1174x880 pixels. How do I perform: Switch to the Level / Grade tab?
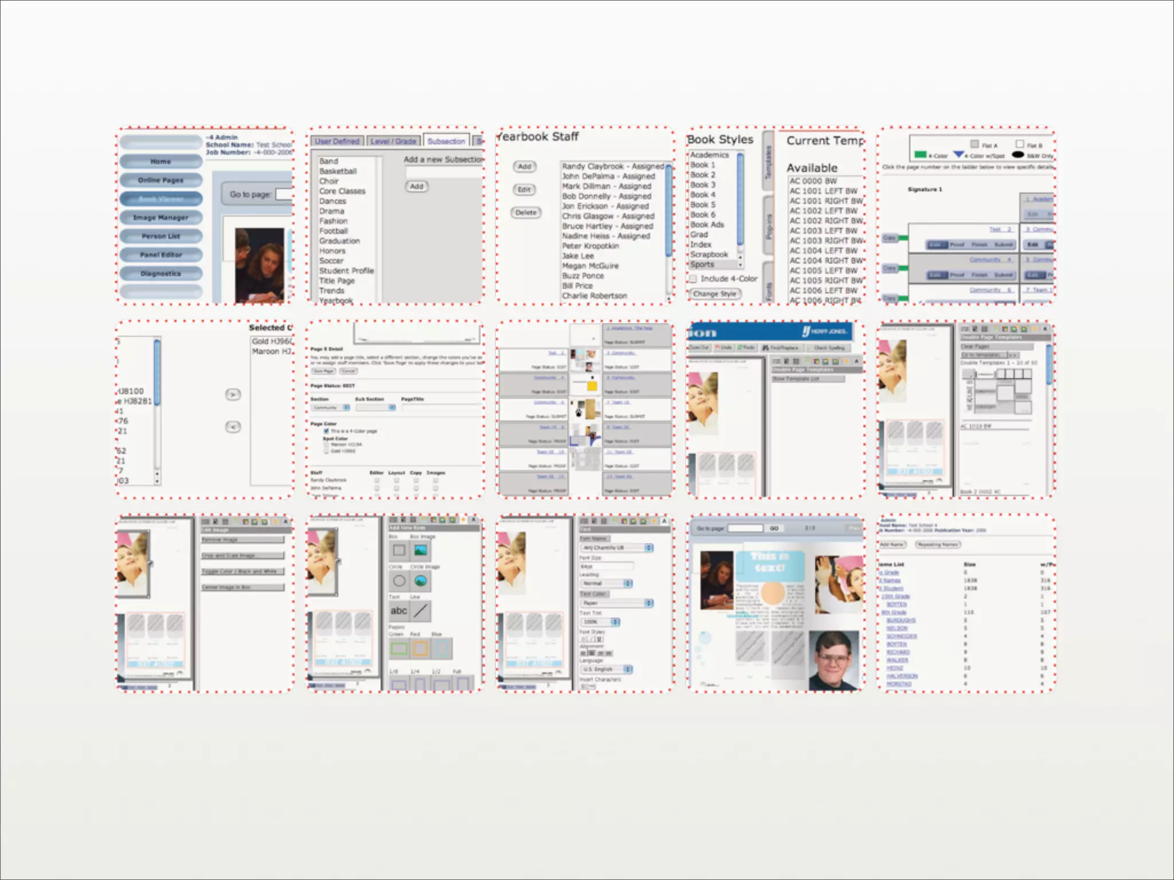[393, 141]
